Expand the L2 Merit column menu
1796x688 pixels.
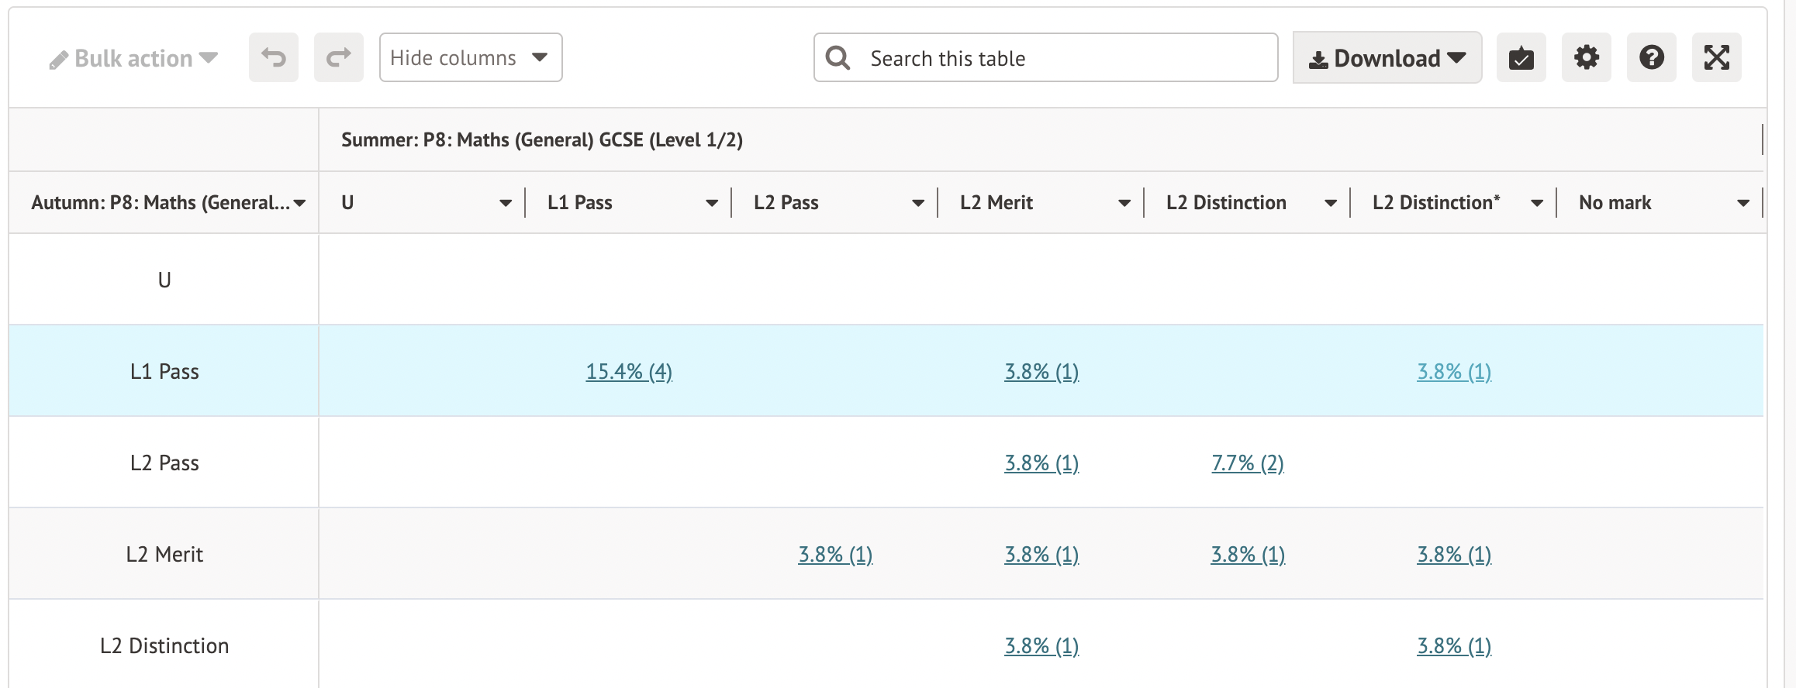(1124, 203)
